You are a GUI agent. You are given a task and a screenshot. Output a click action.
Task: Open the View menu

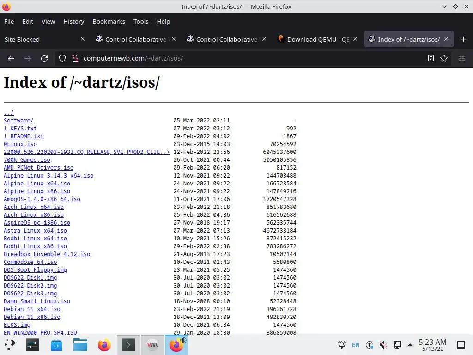pyautogui.click(x=48, y=21)
